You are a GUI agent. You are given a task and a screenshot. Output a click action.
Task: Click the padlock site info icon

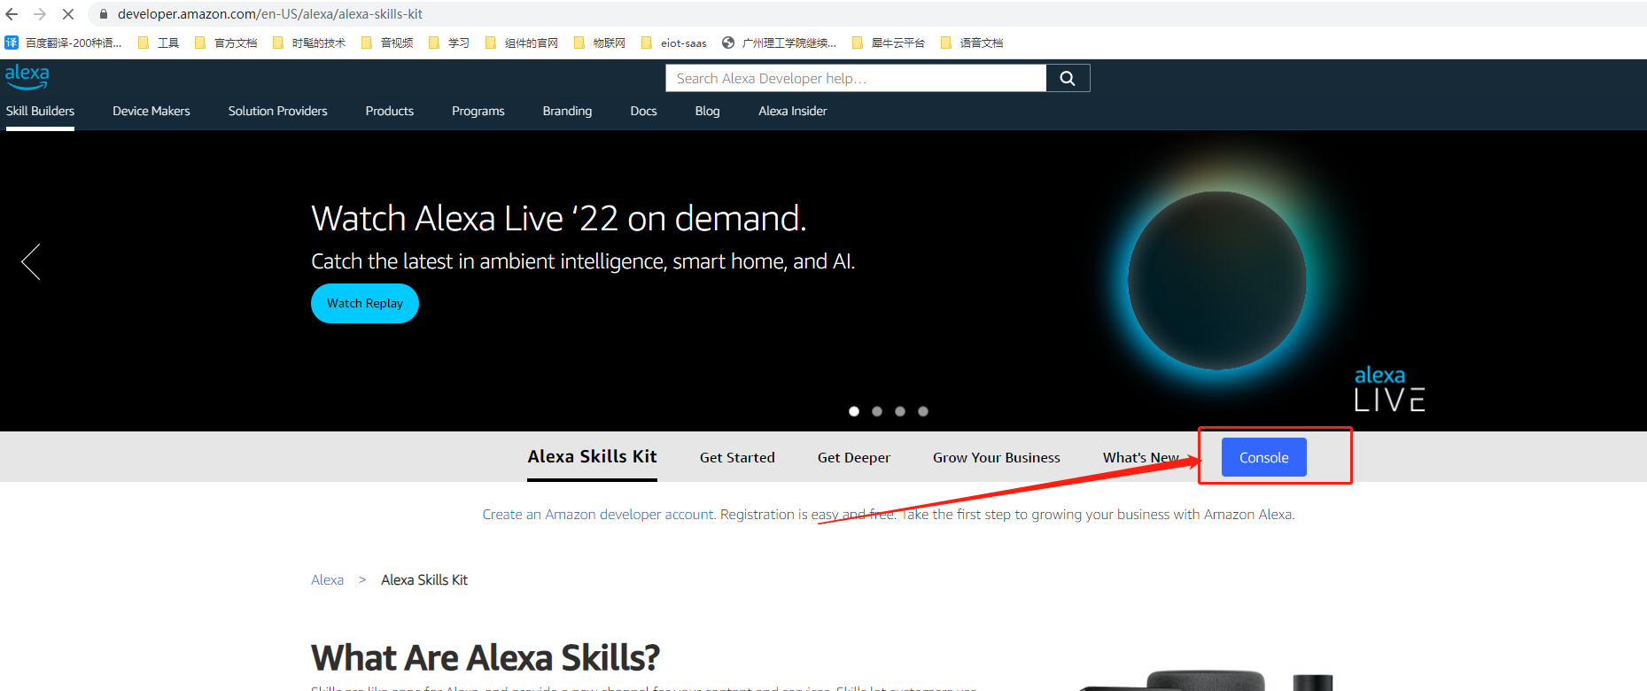tap(104, 14)
